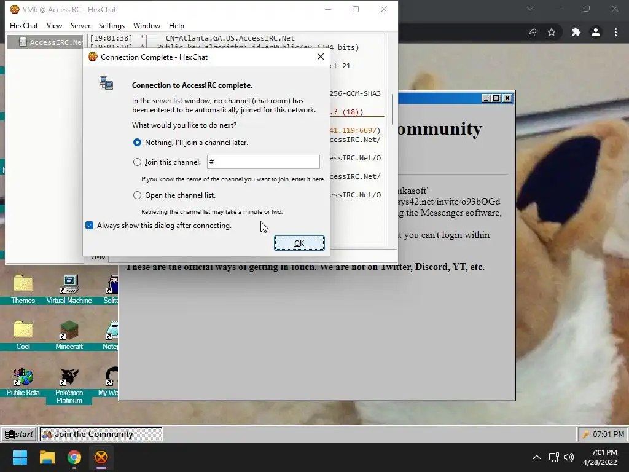Close the Join the Community window
Viewport: 629px width, 472px height.
pos(507,98)
